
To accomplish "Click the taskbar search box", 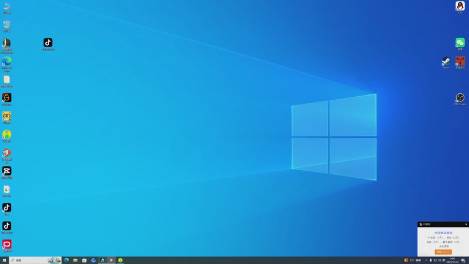I will [35, 260].
